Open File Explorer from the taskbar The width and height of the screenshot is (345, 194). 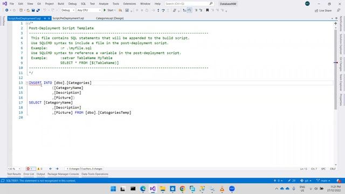tap(163, 189)
